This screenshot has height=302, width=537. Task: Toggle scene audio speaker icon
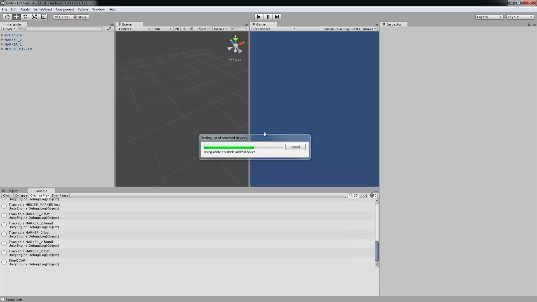(191, 29)
